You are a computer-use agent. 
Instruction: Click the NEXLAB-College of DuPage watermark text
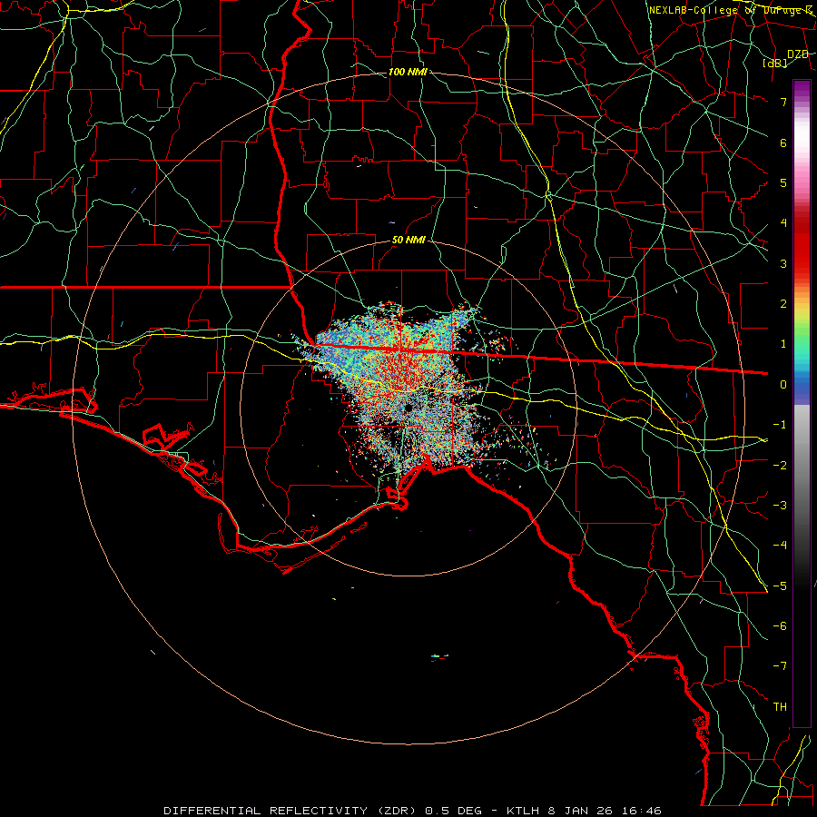coord(730,10)
